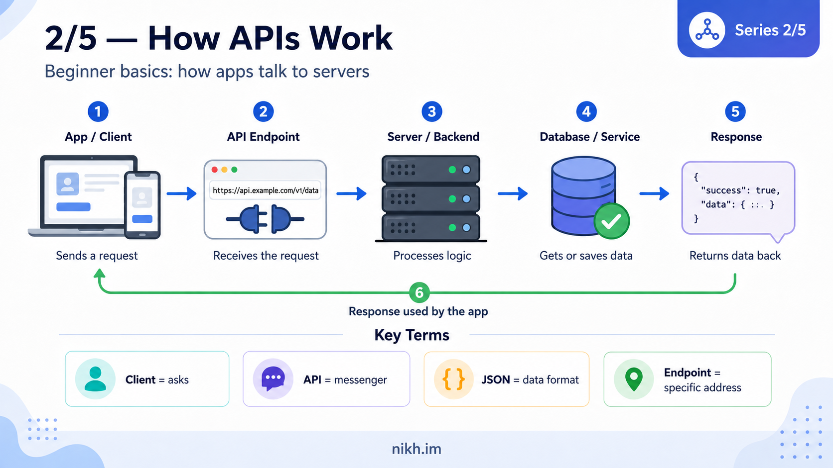The height and width of the screenshot is (468, 833).
Task: Click the green location pin Endpoint icon
Action: (x=634, y=379)
